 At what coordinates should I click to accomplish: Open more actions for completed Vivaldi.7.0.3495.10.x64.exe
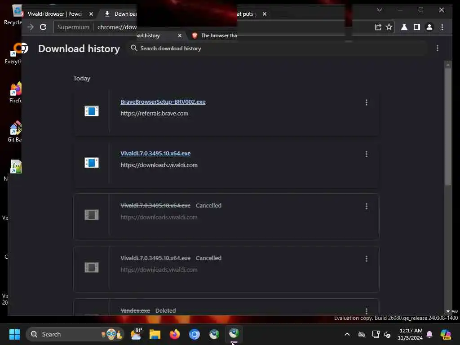click(367, 154)
